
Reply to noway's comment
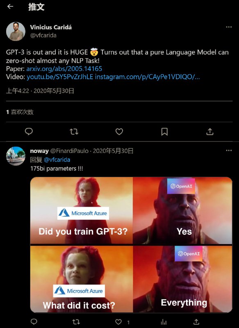tap(34, 321)
